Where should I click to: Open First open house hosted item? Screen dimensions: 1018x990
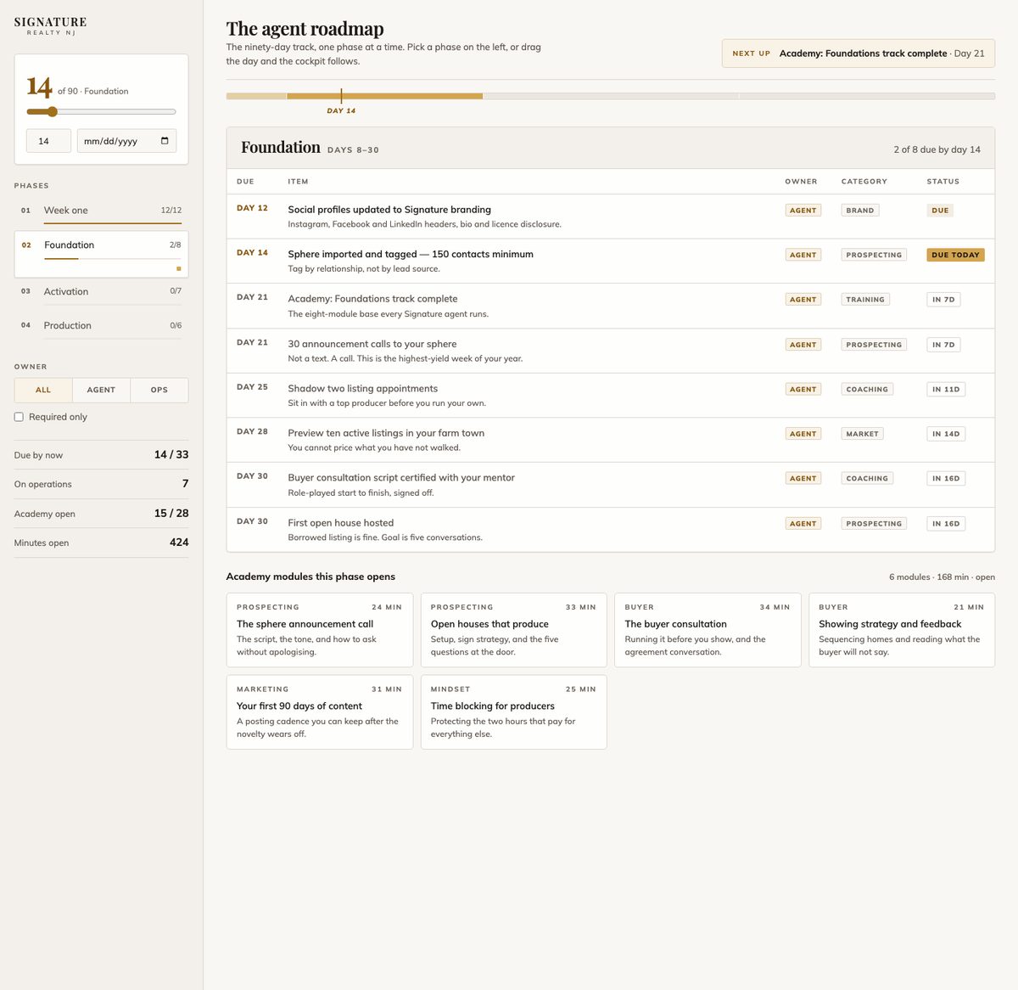610,530
